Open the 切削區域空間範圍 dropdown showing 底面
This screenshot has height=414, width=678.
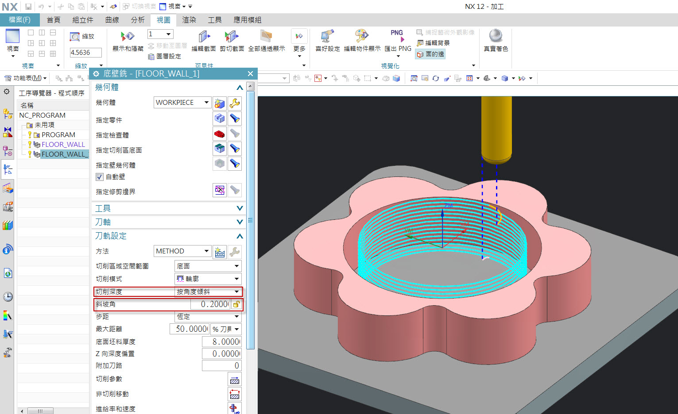click(208, 266)
